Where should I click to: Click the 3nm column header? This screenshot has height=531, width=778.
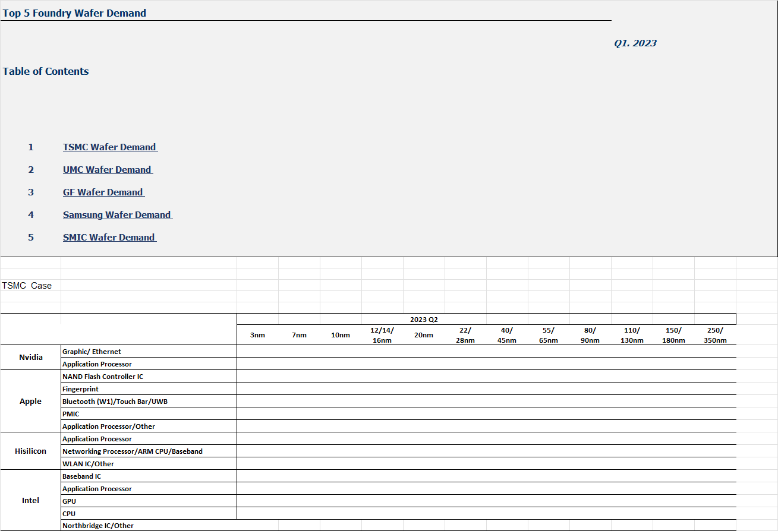257,335
